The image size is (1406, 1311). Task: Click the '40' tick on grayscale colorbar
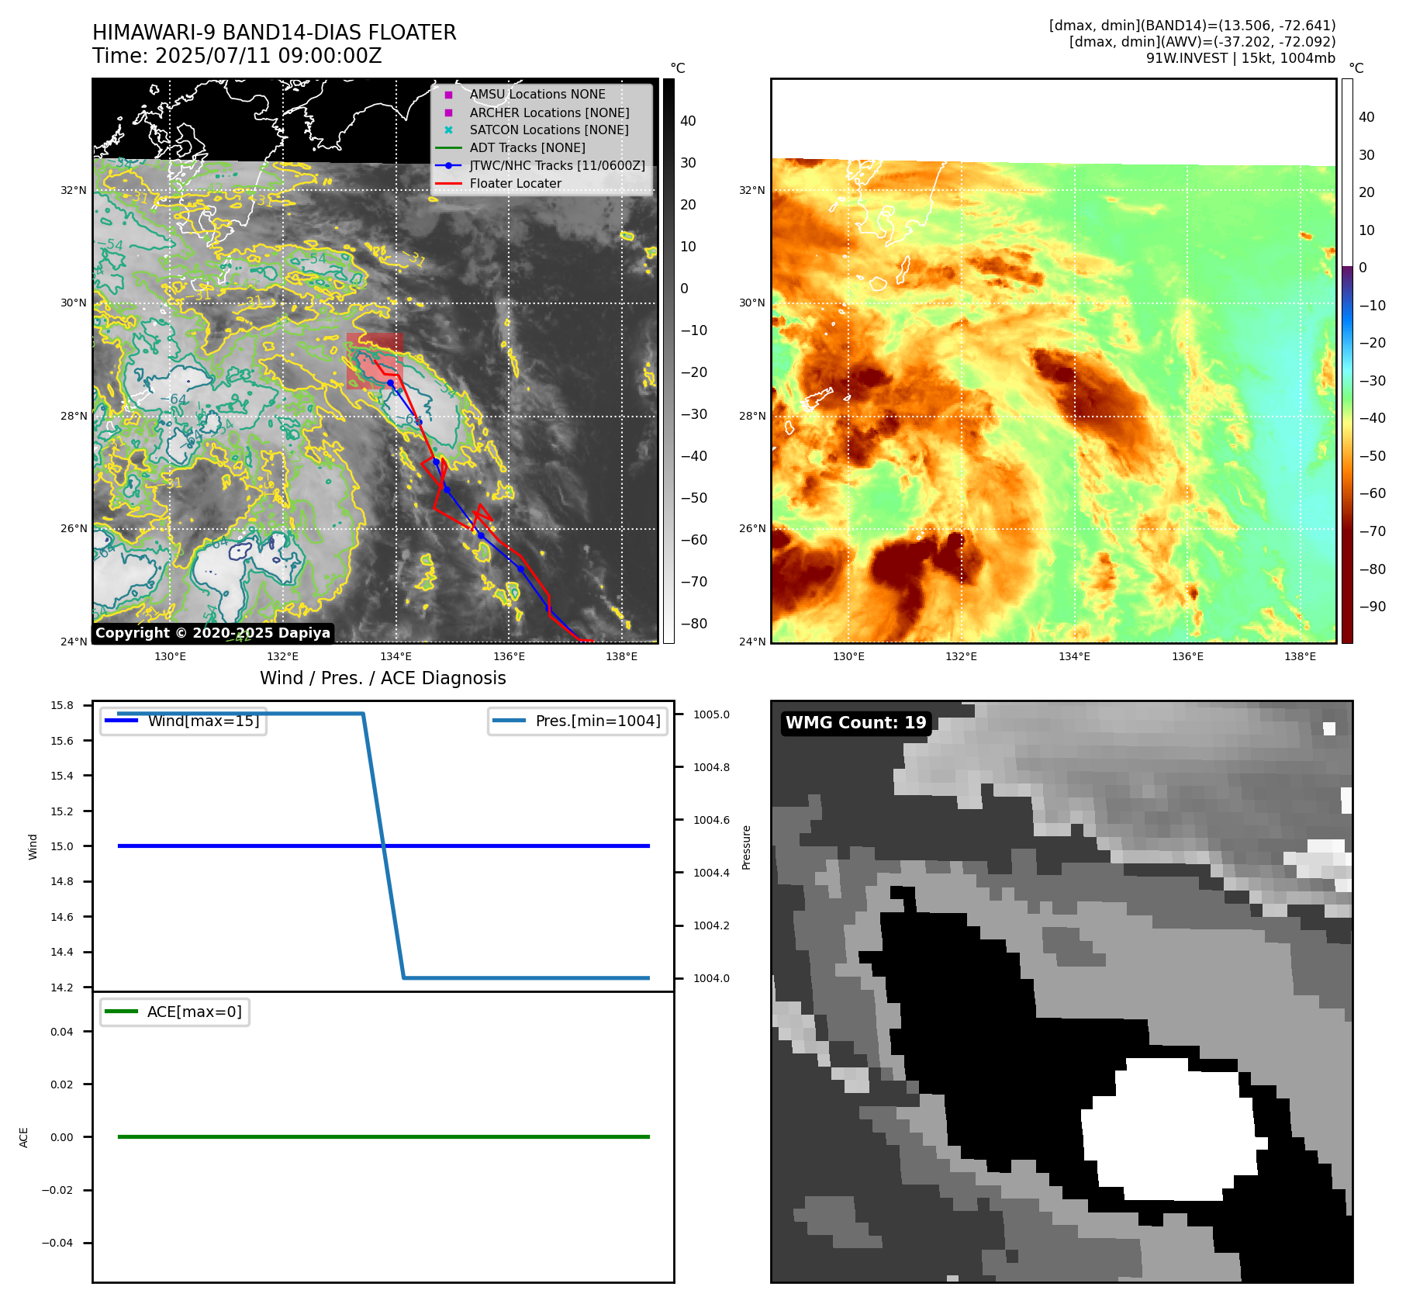pos(688,121)
